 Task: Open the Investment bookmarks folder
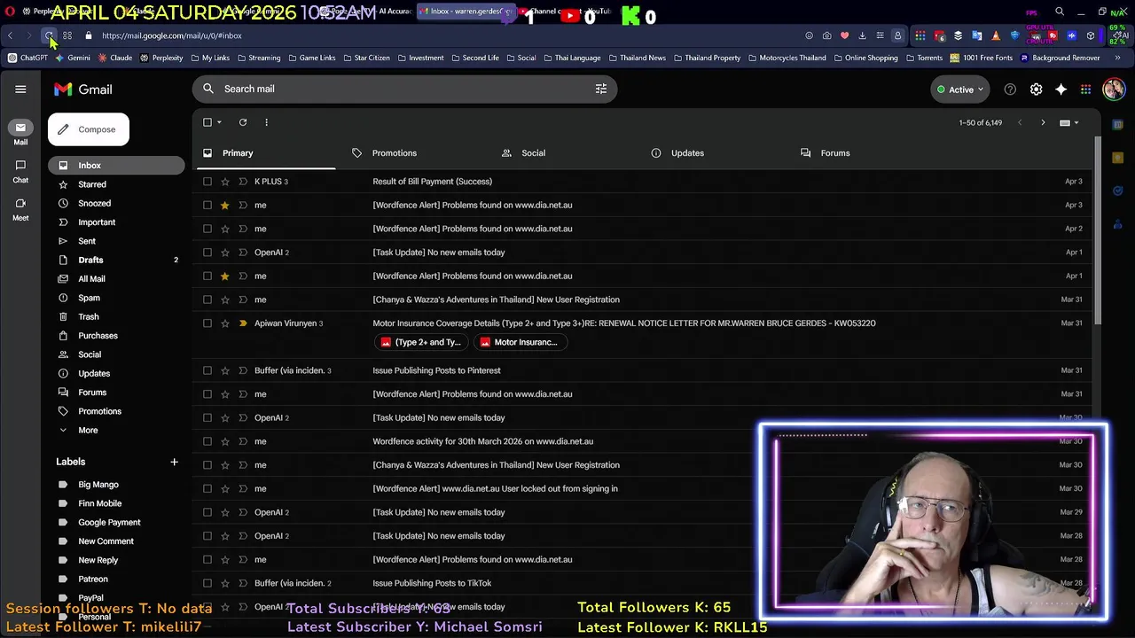[x=420, y=58]
